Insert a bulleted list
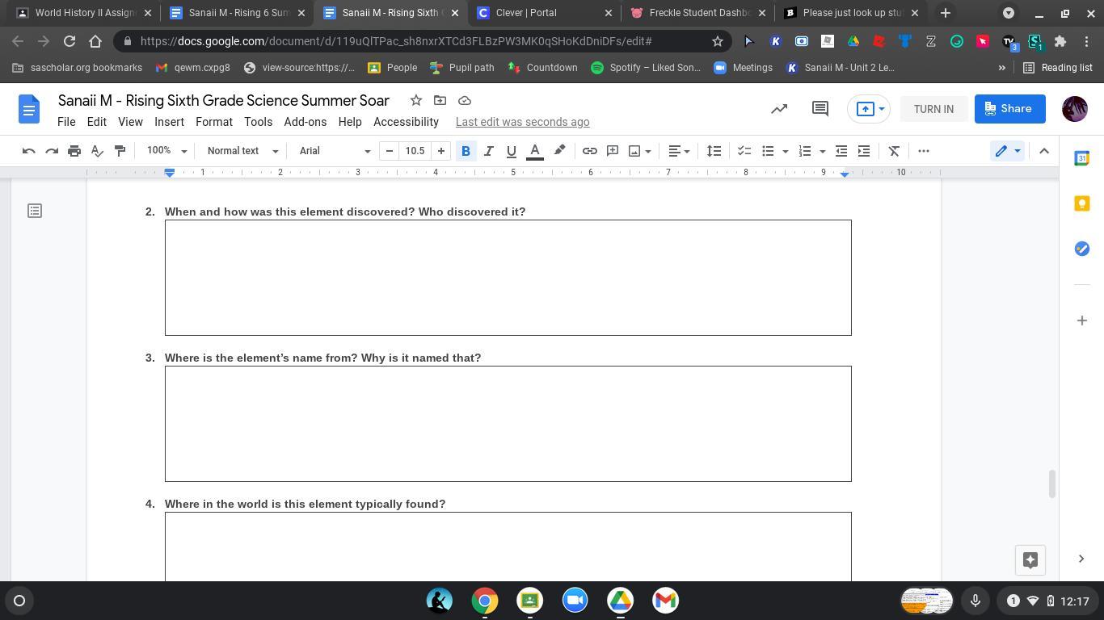Image resolution: width=1104 pixels, height=620 pixels. click(x=768, y=151)
